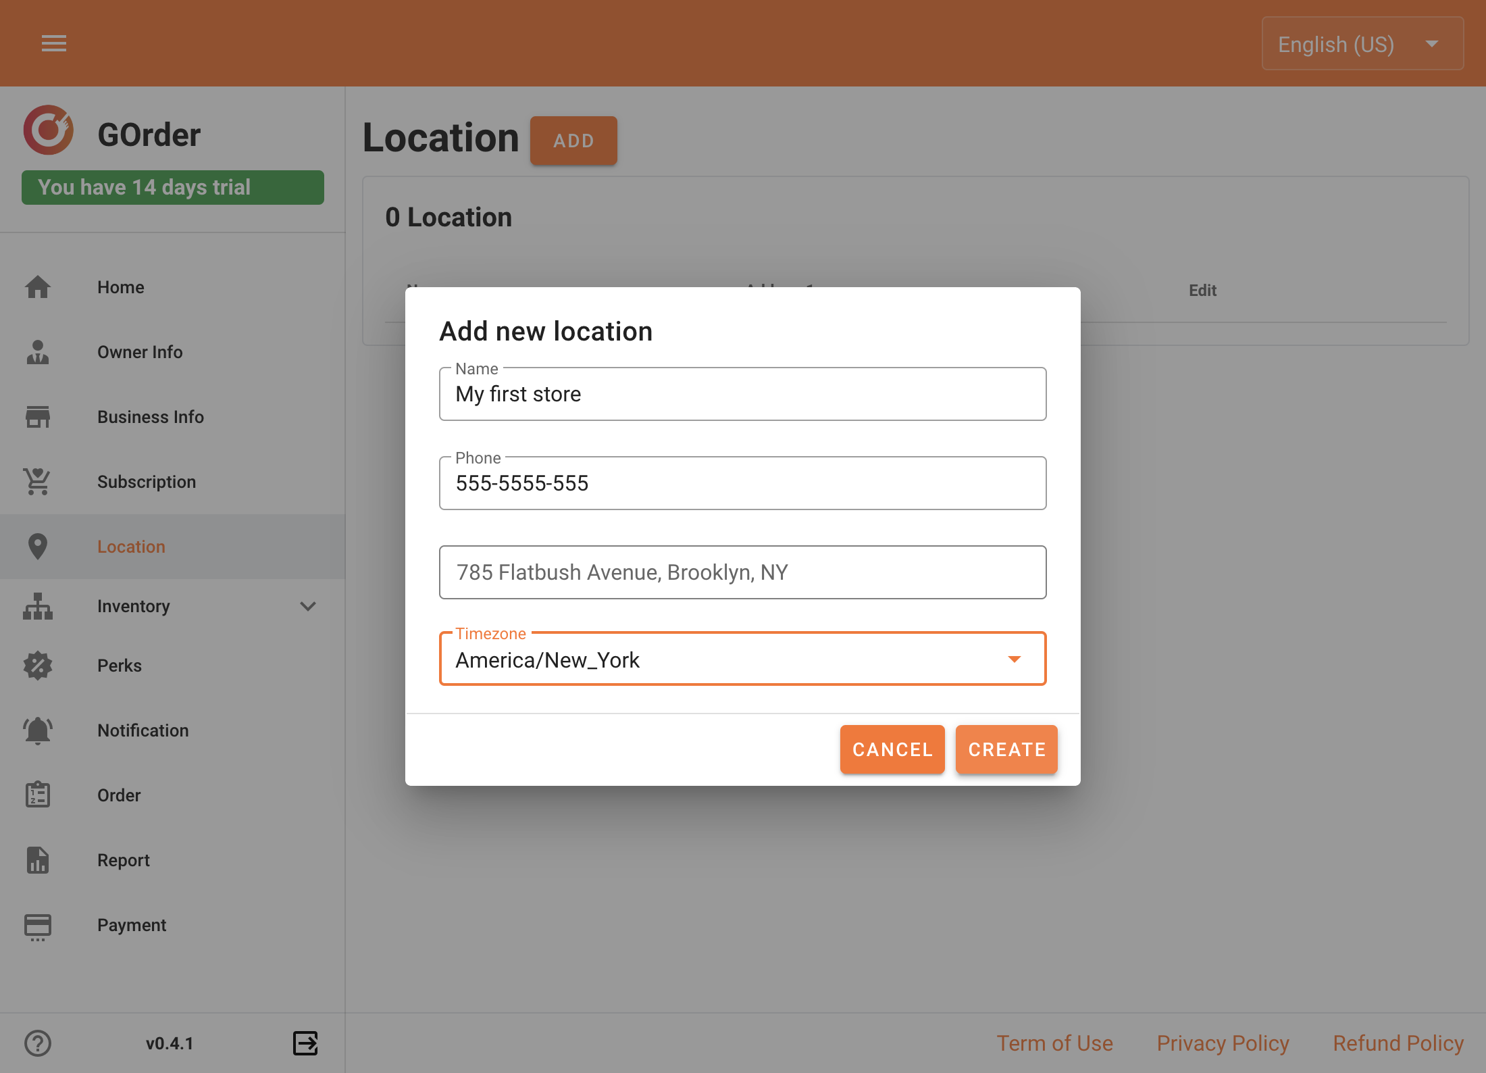Screen dimensions: 1486x1073
Task: Click the logout exit icon
Action: pyautogui.click(x=305, y=1043)
